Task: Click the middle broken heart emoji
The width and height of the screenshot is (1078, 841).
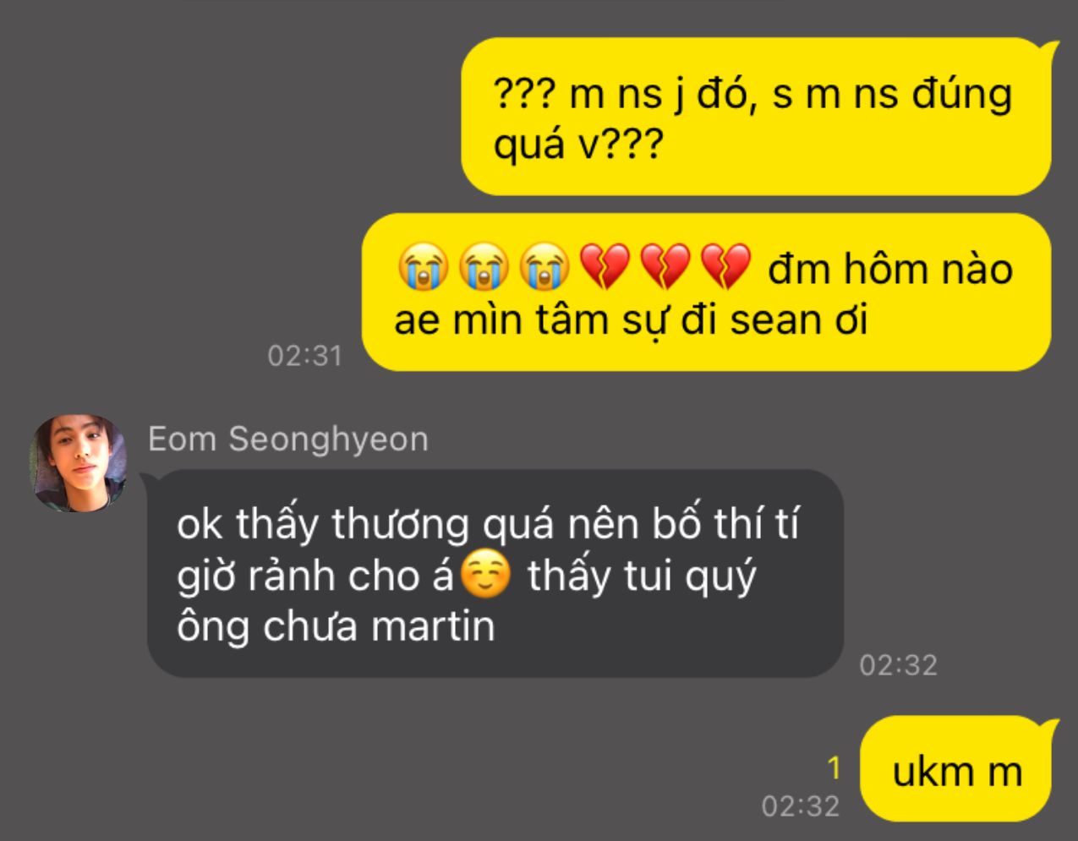Action: [x=666, y=267]
